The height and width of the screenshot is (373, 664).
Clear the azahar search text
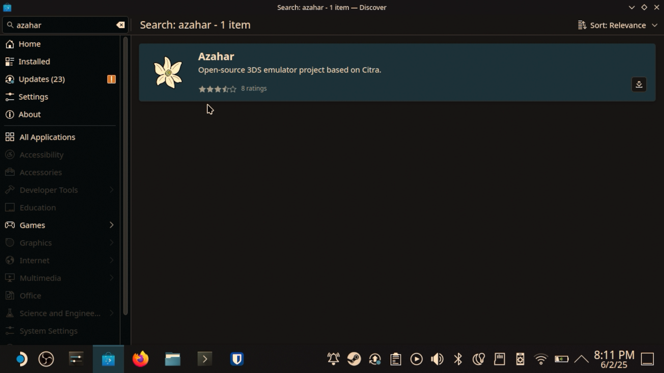point(120,25)
